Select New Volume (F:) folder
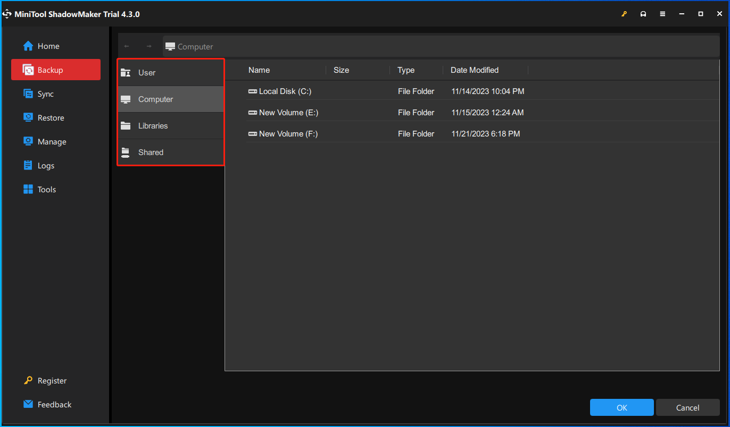 click(x=287, y=133)
